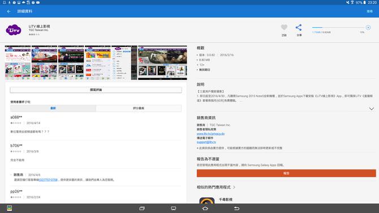Expand the description with chevron arrow
The width and height of the screenshot is (379, 213).
372,109
